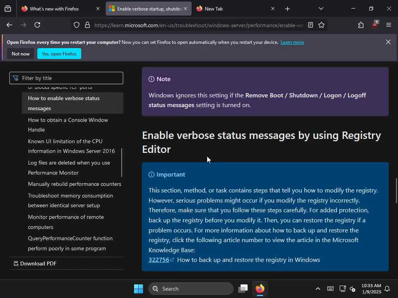Open Task View on taskbar
398x298 pixels.
click(x=243, y=289)
